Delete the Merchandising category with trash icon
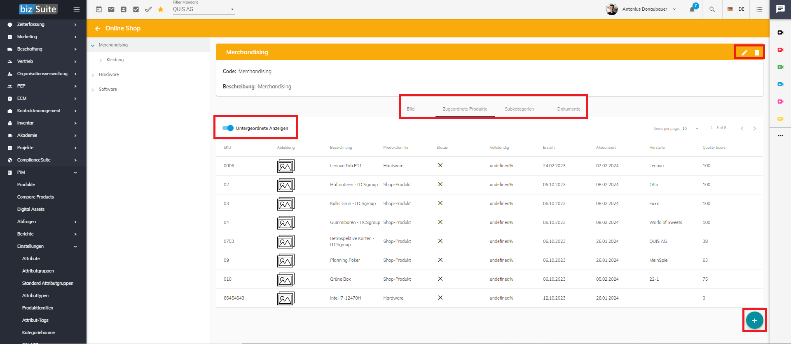The image size is (791, 344). (x=757, y=52)
